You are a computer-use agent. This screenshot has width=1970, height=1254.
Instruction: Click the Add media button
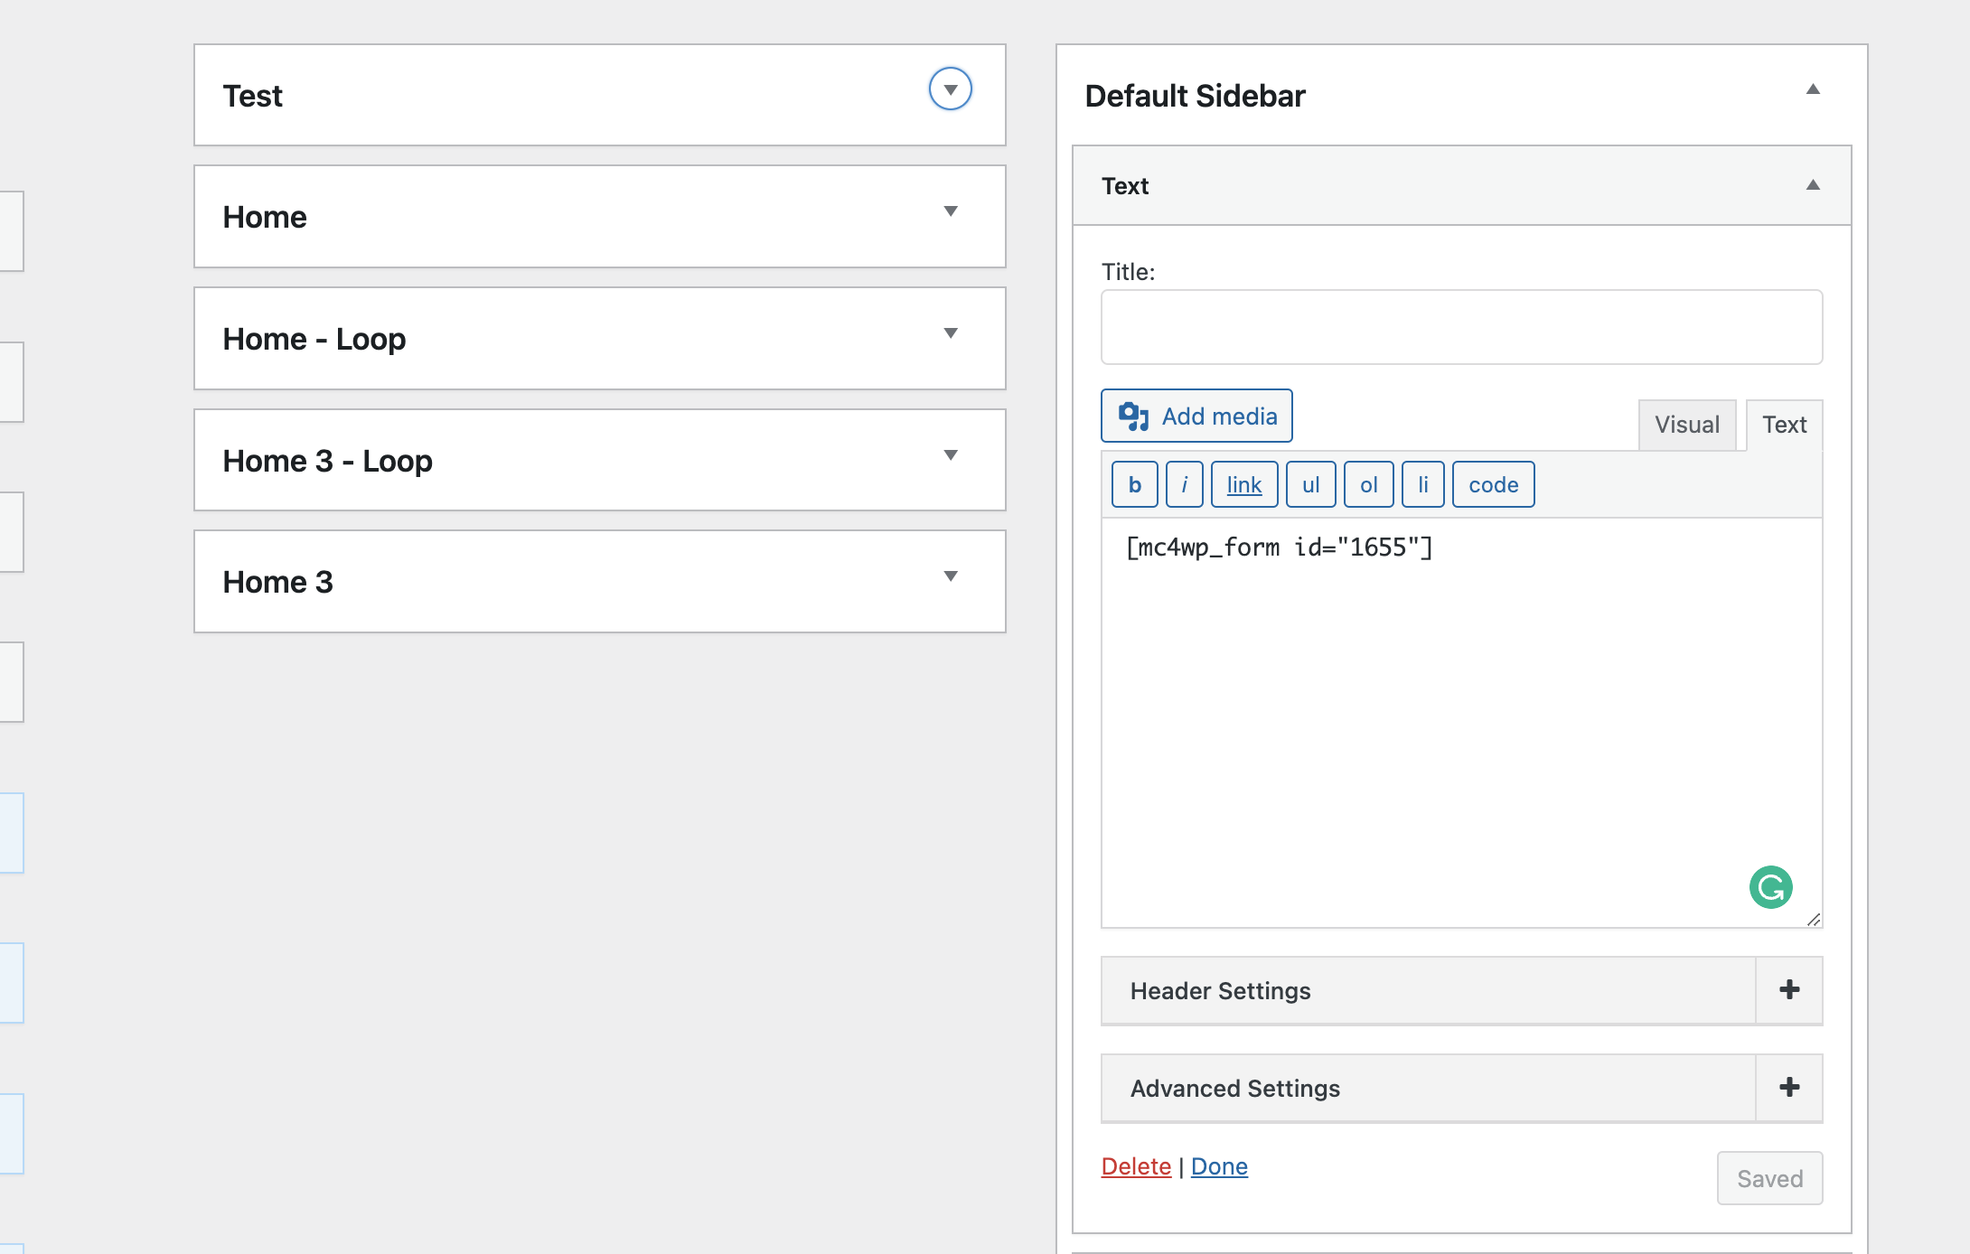coord(1196,416)
